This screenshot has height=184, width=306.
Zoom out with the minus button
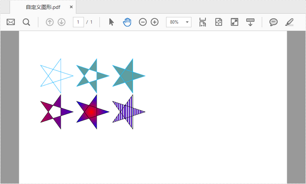(x=143, y=22)
